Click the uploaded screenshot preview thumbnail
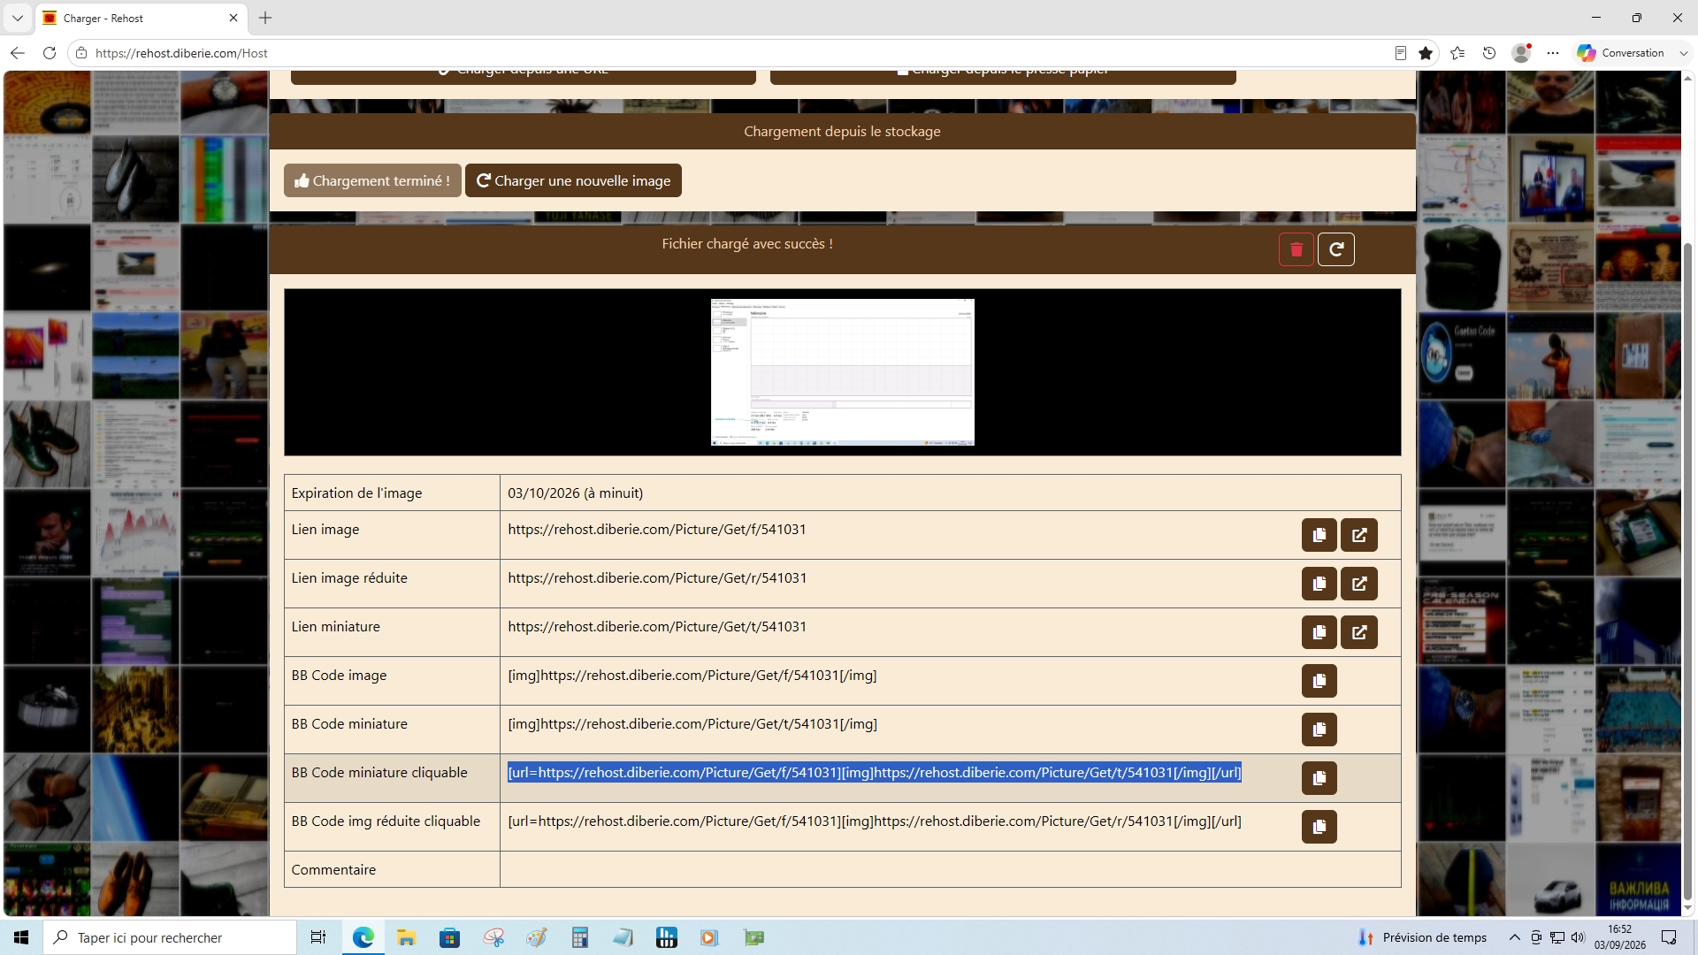The image size is (1698, 955). [x=842, y=372]
